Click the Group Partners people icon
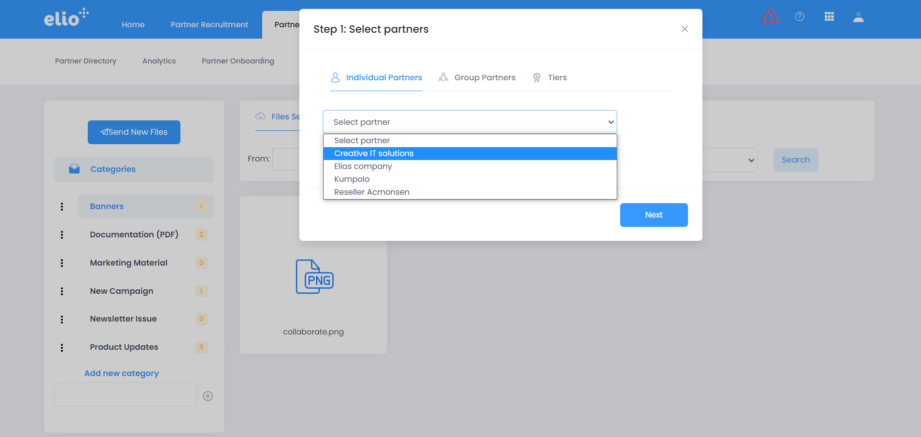Image resolution: width=921 pixels, height=437 pixels. pos(443,77)
